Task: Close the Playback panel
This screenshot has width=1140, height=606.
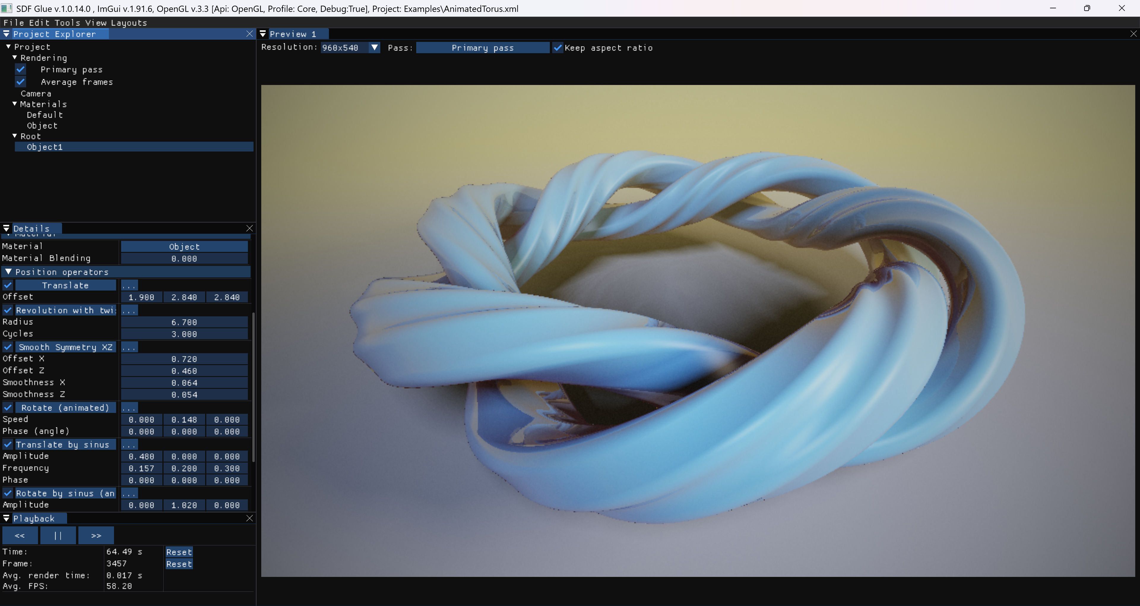Action: point(250,518)
